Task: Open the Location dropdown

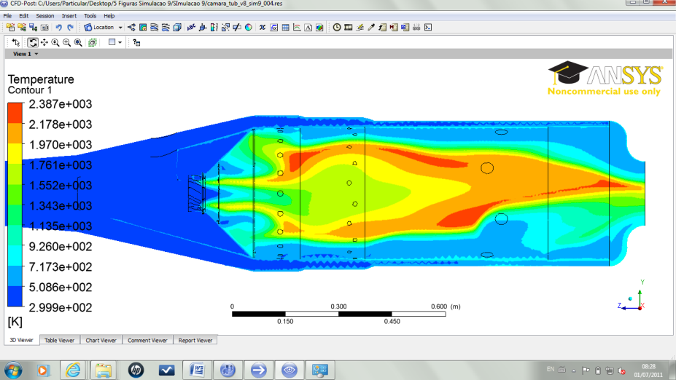Action: (x=104, y=28)
